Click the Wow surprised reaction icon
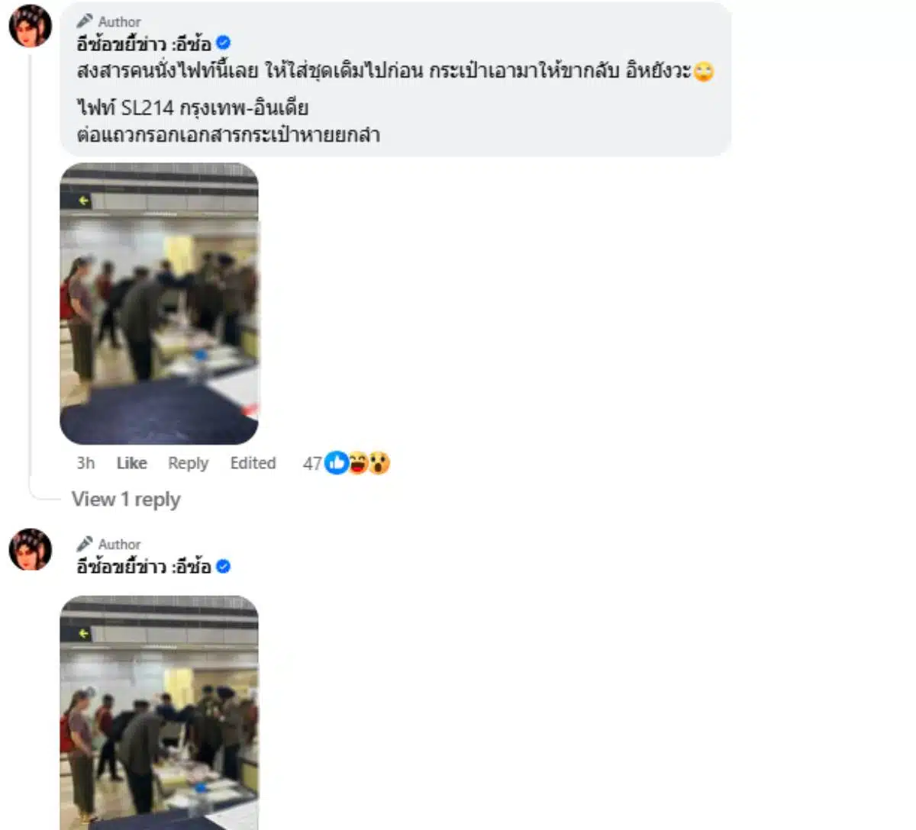Image resolution: width=916 pixels, height=830 pixels. click(x=379, y=462)
